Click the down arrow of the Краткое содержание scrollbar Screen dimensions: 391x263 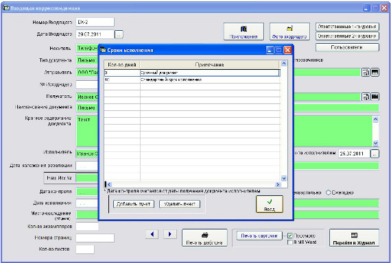coord(375,143)
